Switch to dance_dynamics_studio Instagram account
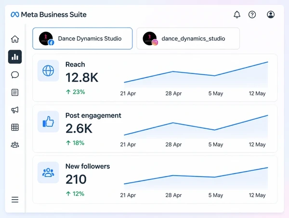289x218 pixels. (188, 39)
